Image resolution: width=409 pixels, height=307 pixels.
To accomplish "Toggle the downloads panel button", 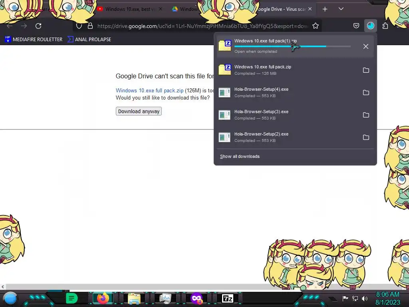I will 371,26.
